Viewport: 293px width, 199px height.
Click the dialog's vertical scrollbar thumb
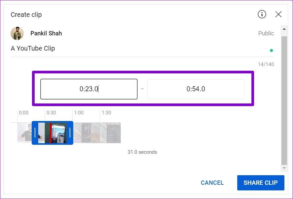pyautogui.click(x=284, y=100)
